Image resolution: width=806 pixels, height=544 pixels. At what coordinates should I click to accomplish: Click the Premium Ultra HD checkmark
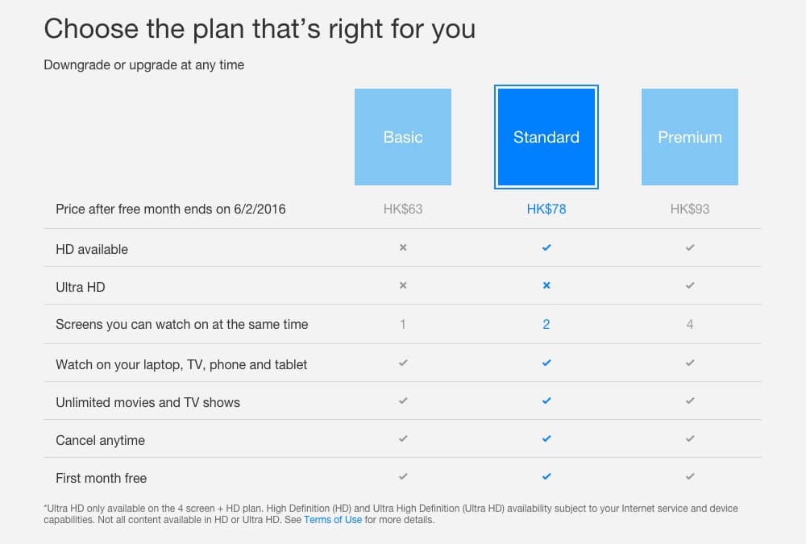690,285
